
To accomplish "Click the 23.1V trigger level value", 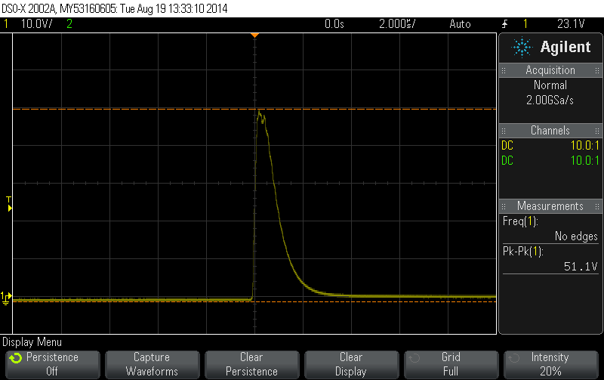I will (x=571, y=24).
